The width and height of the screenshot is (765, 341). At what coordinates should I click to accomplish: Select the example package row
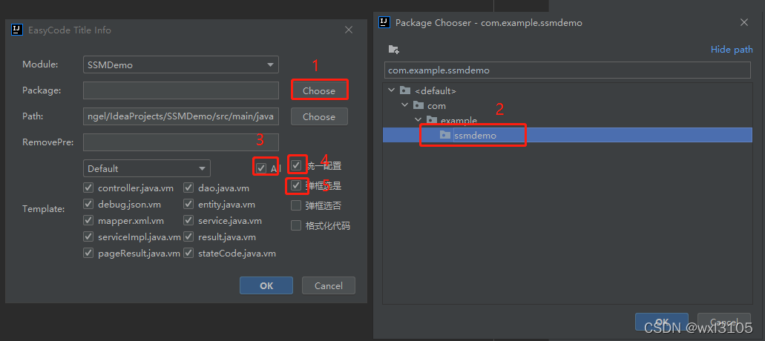(x=568, y=120)
